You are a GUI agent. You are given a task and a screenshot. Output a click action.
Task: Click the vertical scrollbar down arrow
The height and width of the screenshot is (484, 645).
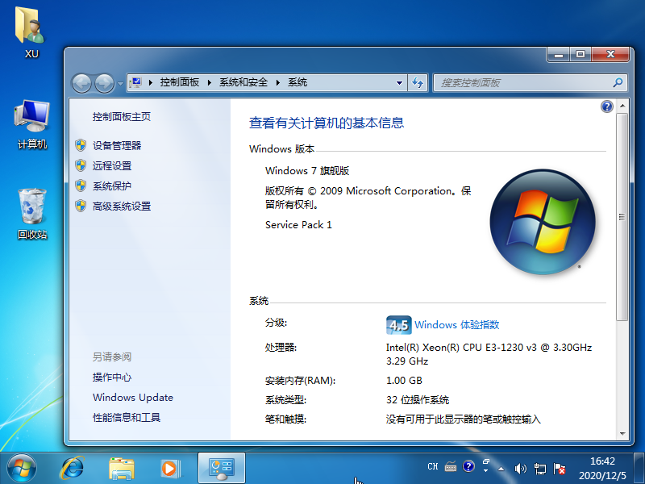click(622, 434)
